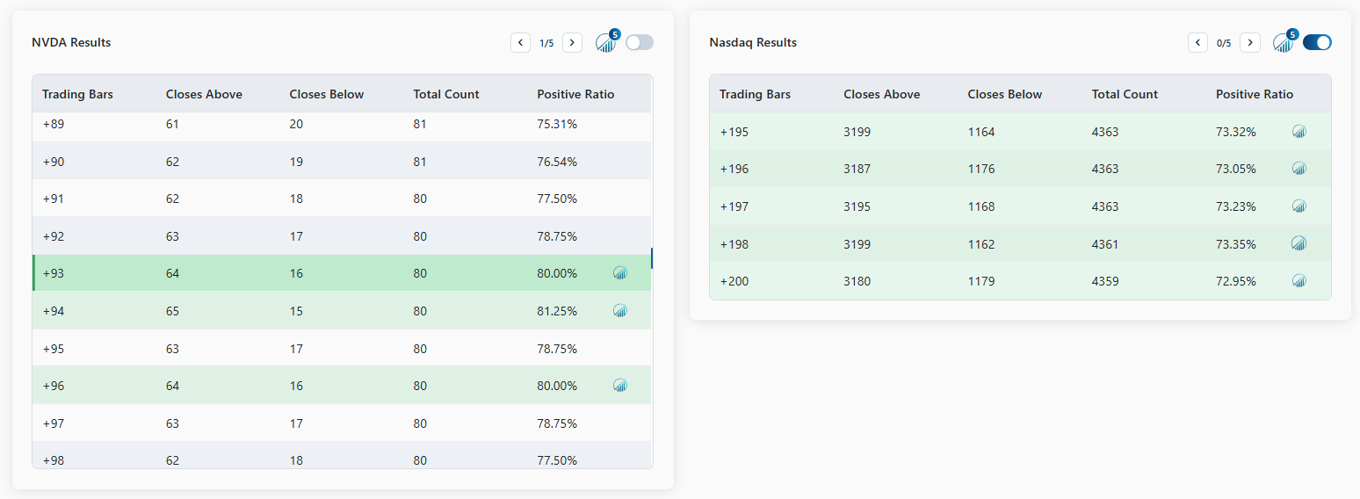Click the 4361 total count value
1360x499 pixels.
(1105, 244)
